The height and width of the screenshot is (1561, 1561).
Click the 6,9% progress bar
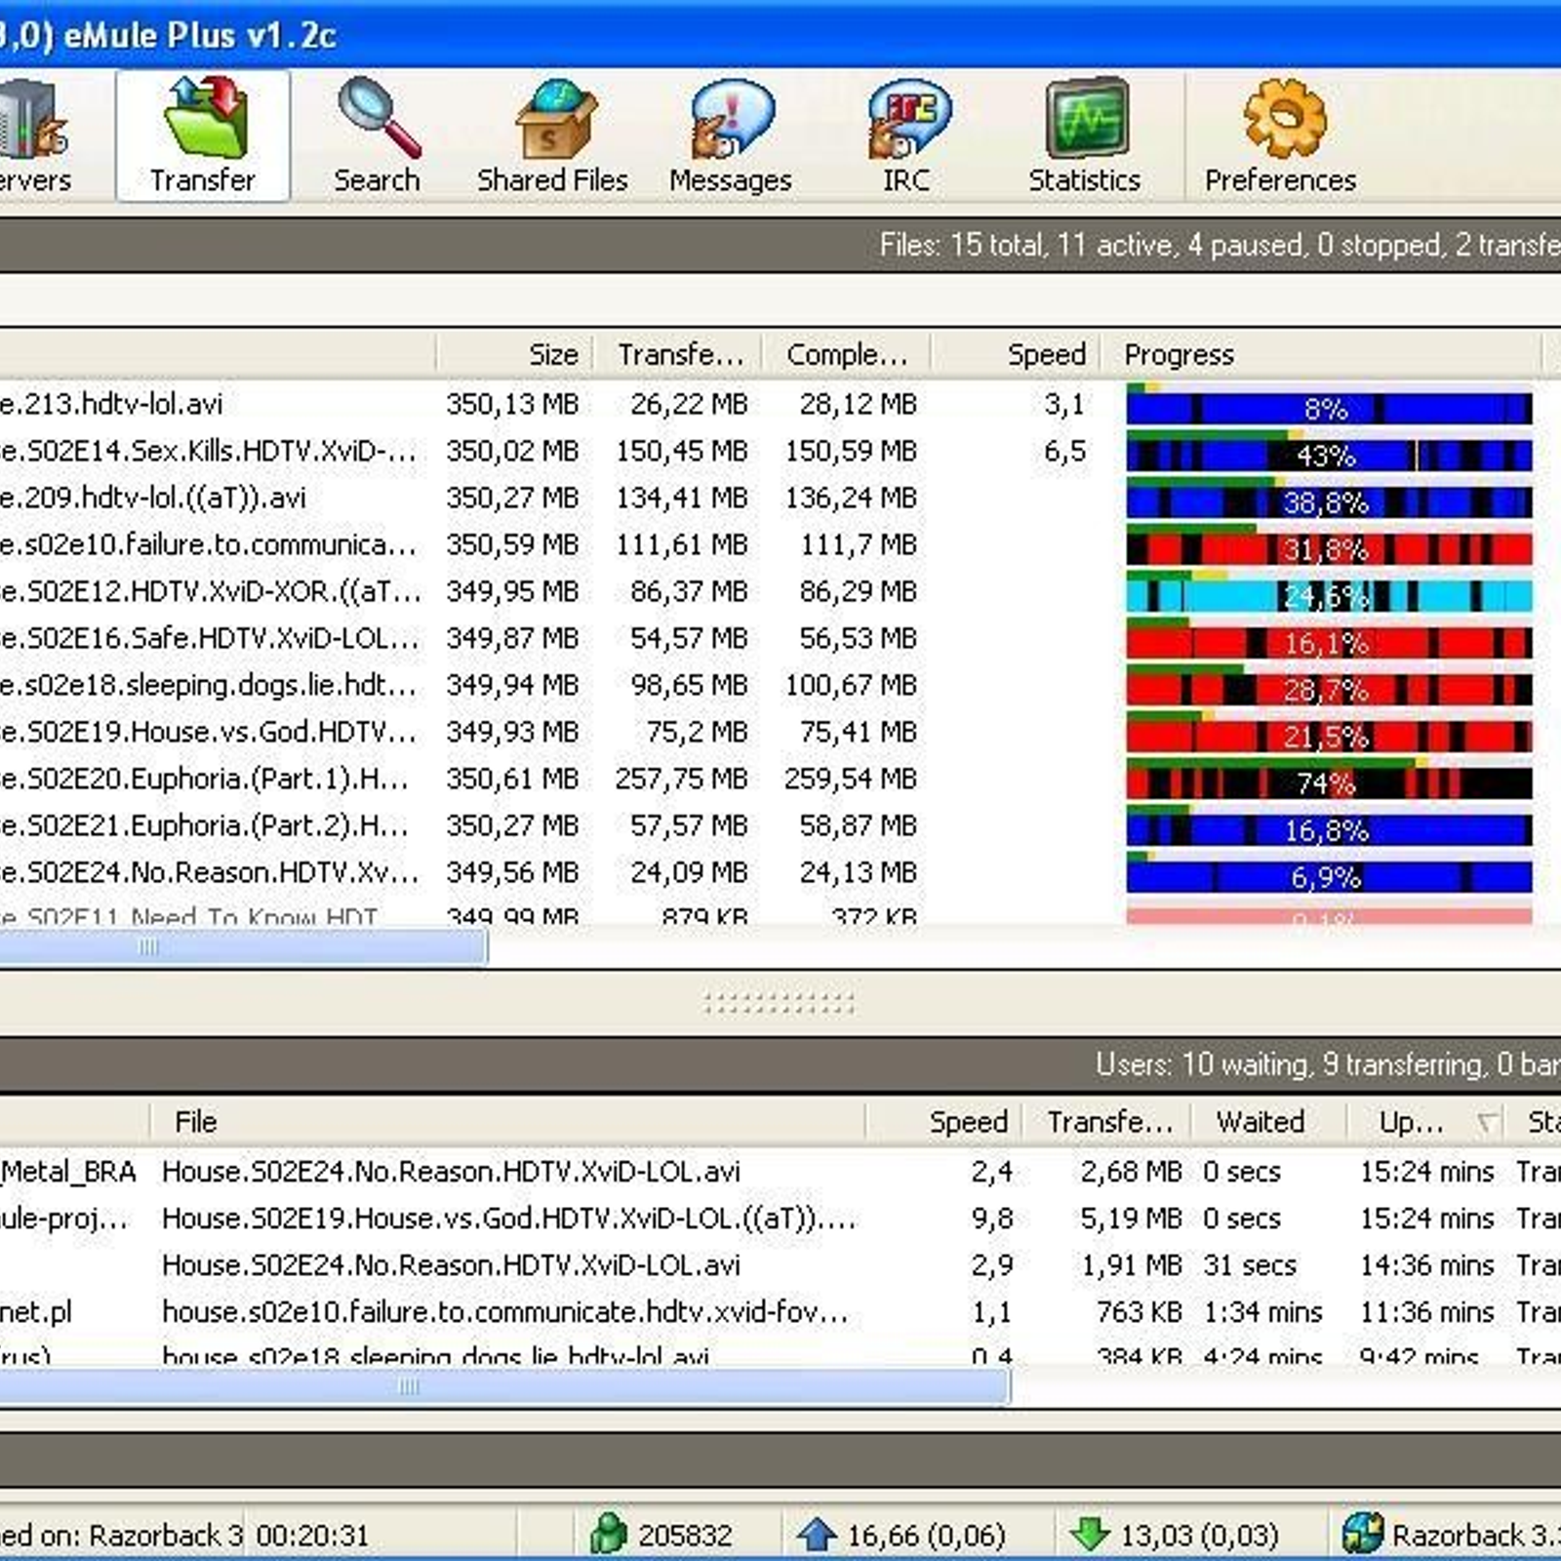pyautogui.click(x=1329, y=874)
